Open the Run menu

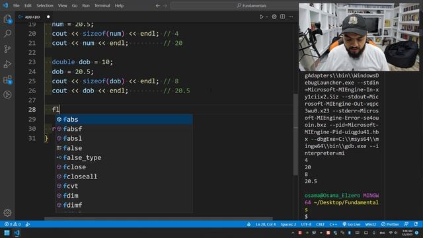tap(86, 6)
